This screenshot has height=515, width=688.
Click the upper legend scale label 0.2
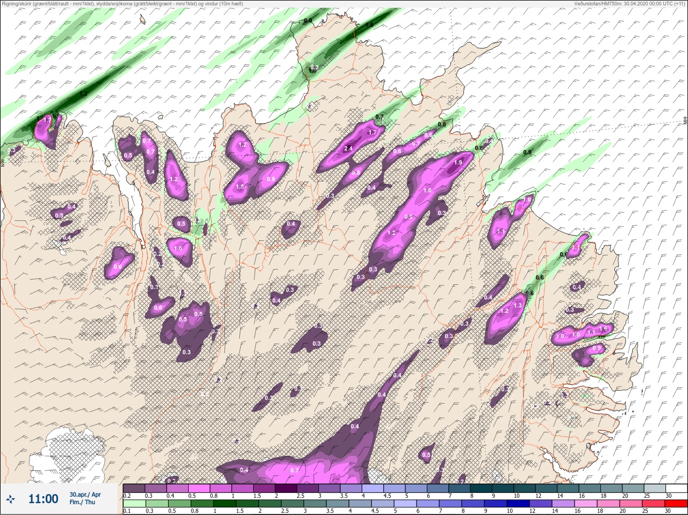[127, 495]
